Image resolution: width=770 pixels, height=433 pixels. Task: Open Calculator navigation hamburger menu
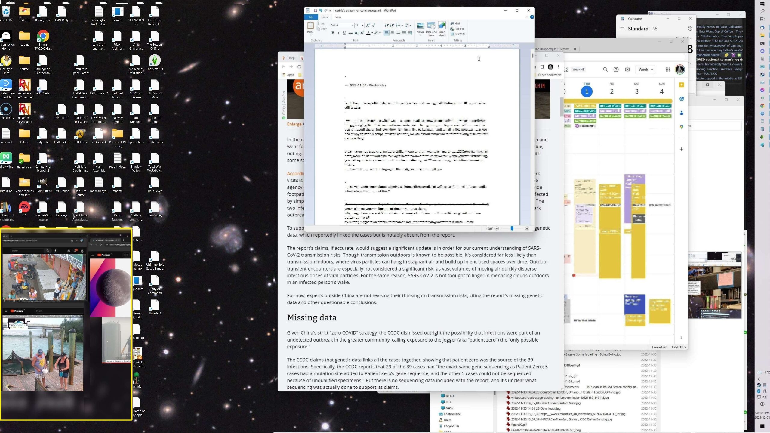(x=622, y=29)
